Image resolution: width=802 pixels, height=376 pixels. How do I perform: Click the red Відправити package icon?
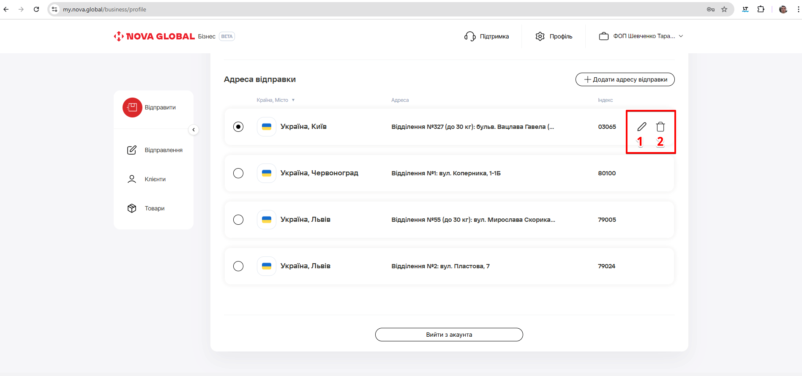click(x=132, y=107)
